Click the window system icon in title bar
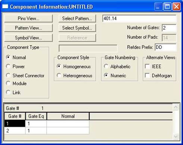 coord(5,6)
